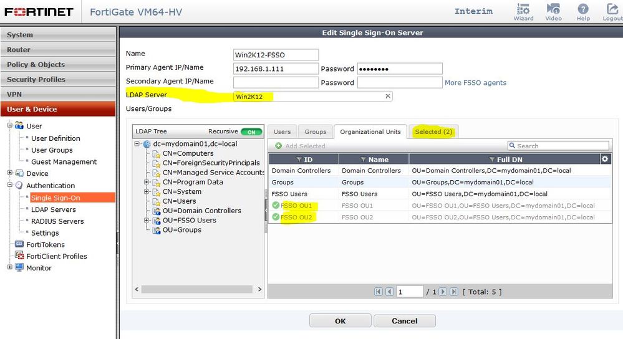Open the Users tab
The image size is (623, 339).
pos(282,131)
